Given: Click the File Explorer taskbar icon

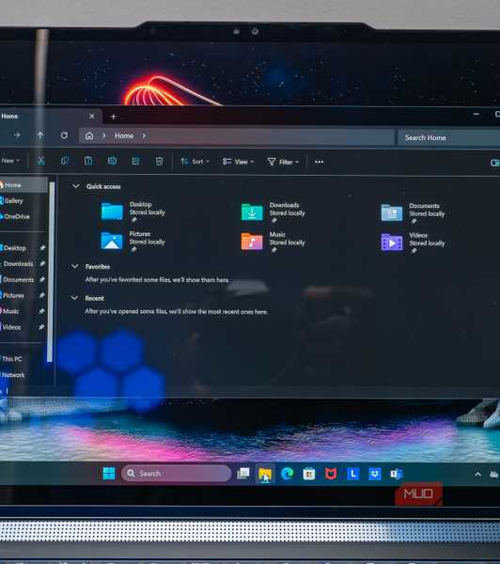Looking at the screenshot, I should click(265, 474).
